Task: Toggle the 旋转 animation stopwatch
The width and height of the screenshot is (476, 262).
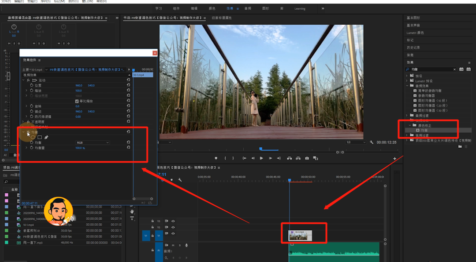Action: click(32, 106)
